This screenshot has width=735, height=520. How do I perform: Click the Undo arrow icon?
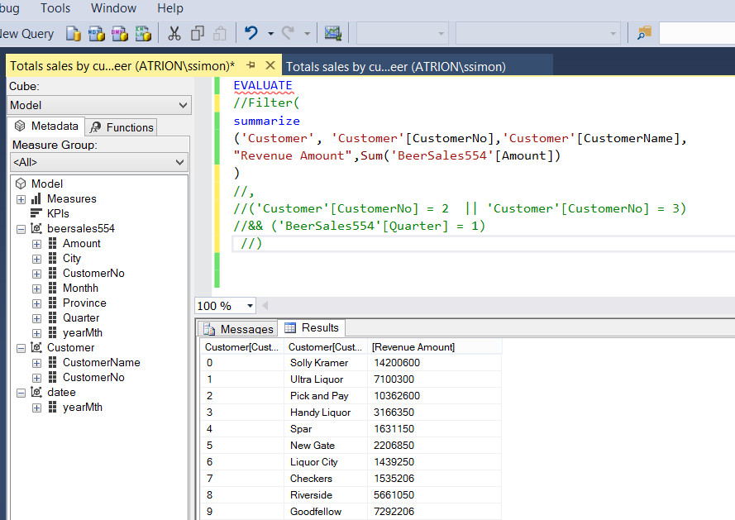[251, 34]
